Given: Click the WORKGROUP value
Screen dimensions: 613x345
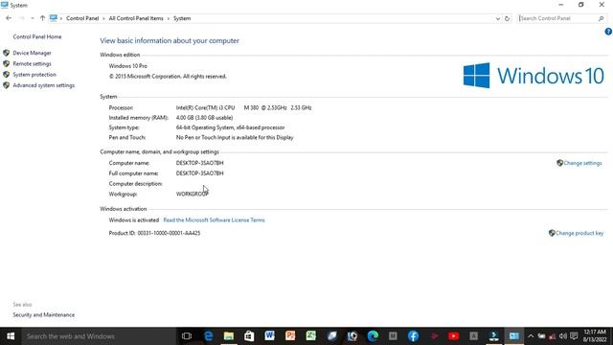Looking at the screenshot, I should tap(192, 194).
